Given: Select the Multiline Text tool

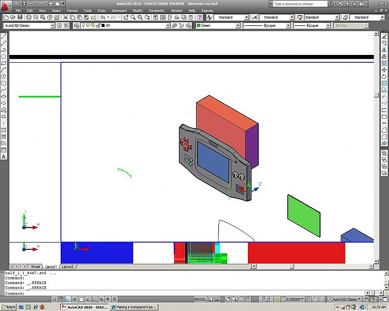Looking at the screenshot, I should click(4, 157).
